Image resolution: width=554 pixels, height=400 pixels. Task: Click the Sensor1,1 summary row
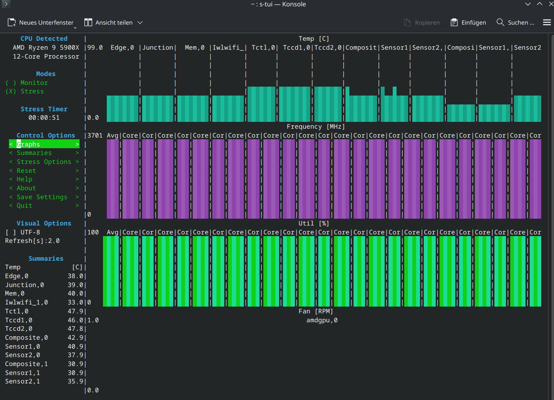[44, 373]
